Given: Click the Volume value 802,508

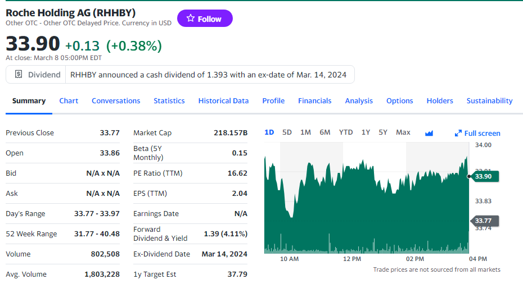Looking at the screenshot, I should [105, 254].
